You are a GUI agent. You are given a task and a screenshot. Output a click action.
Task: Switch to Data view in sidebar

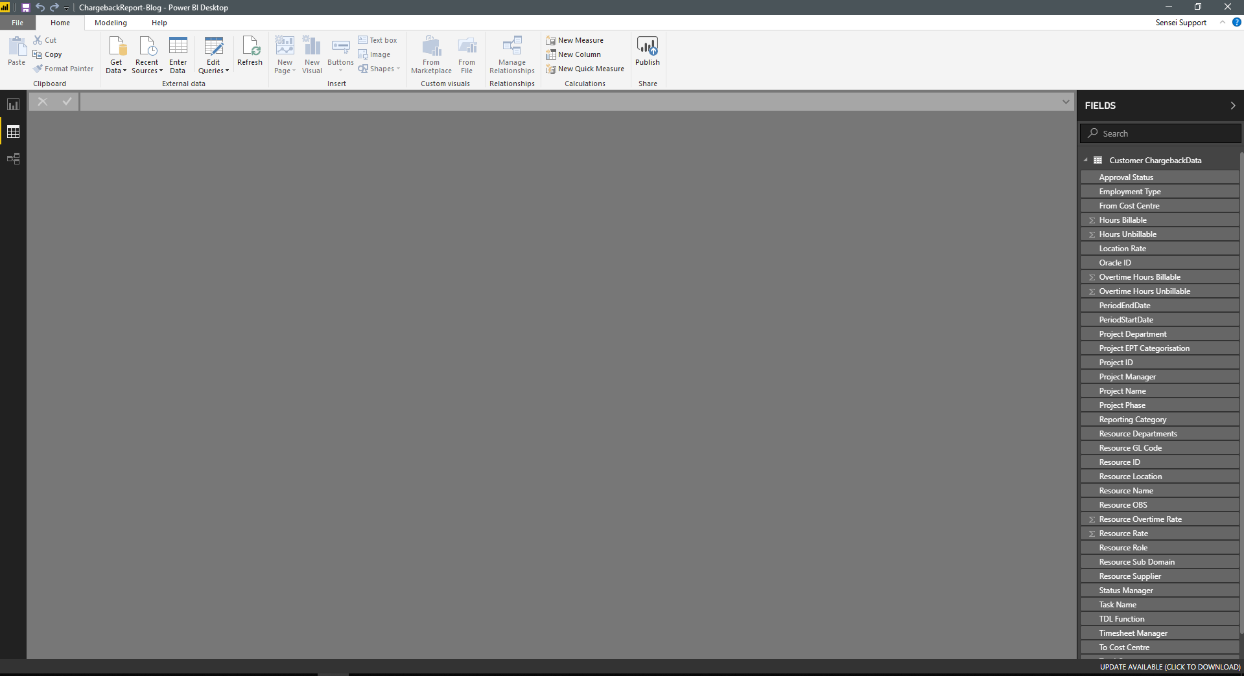tap(13, 131)
